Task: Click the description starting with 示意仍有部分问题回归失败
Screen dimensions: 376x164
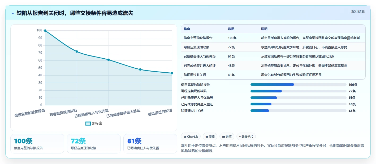Action: tap(291, 75)
